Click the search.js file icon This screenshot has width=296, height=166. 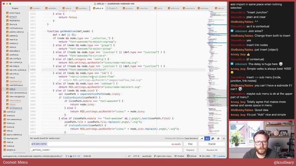pos(7,40)
